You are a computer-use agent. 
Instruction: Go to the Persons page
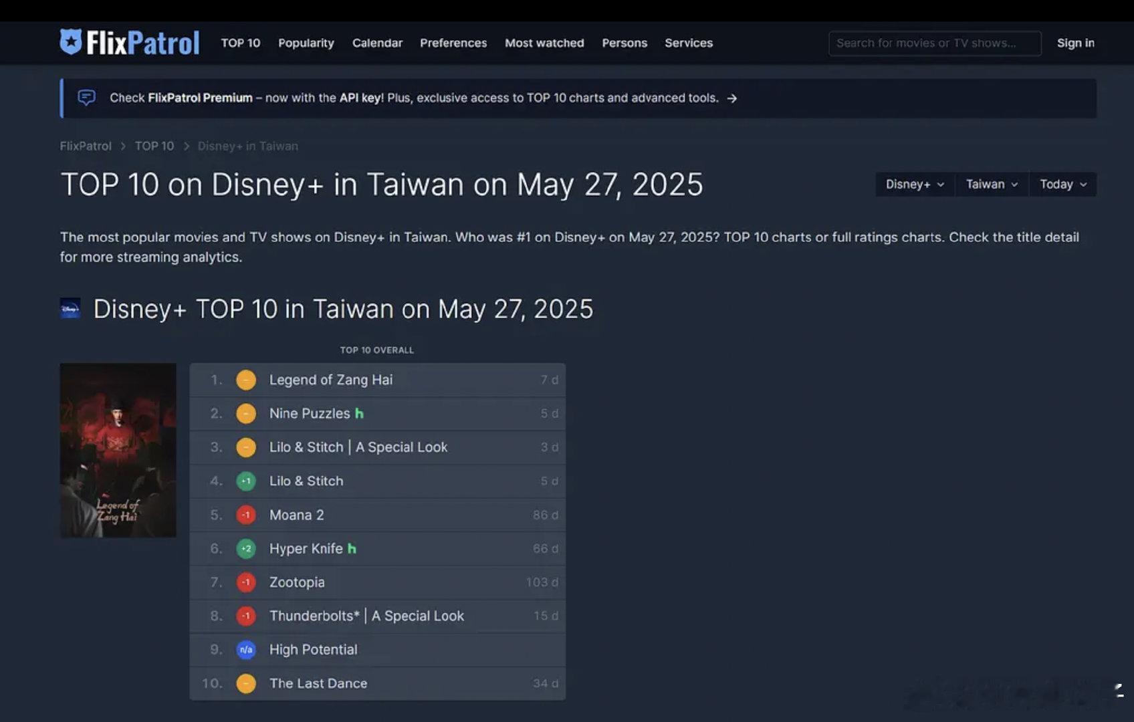(x=625, y=43)
